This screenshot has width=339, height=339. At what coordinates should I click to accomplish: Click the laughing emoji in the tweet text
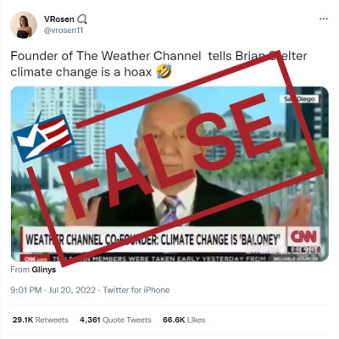(x=164, y=71)
